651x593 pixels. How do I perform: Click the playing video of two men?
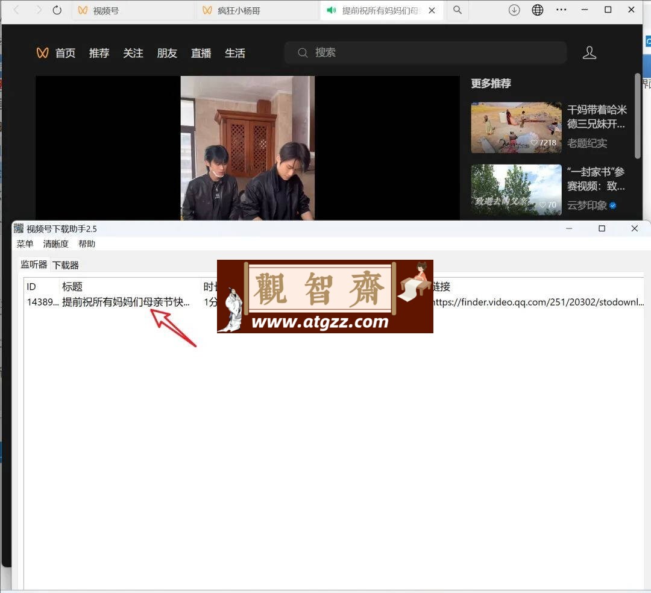248,148
